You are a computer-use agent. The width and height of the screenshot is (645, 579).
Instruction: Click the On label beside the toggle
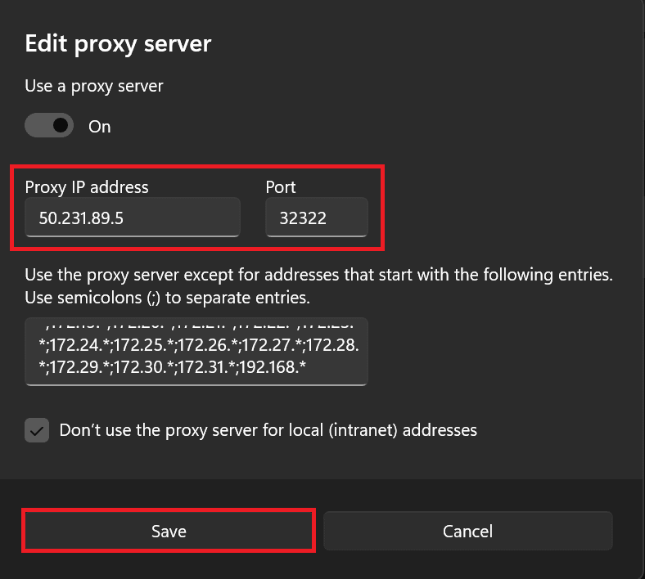coord(100,127)
